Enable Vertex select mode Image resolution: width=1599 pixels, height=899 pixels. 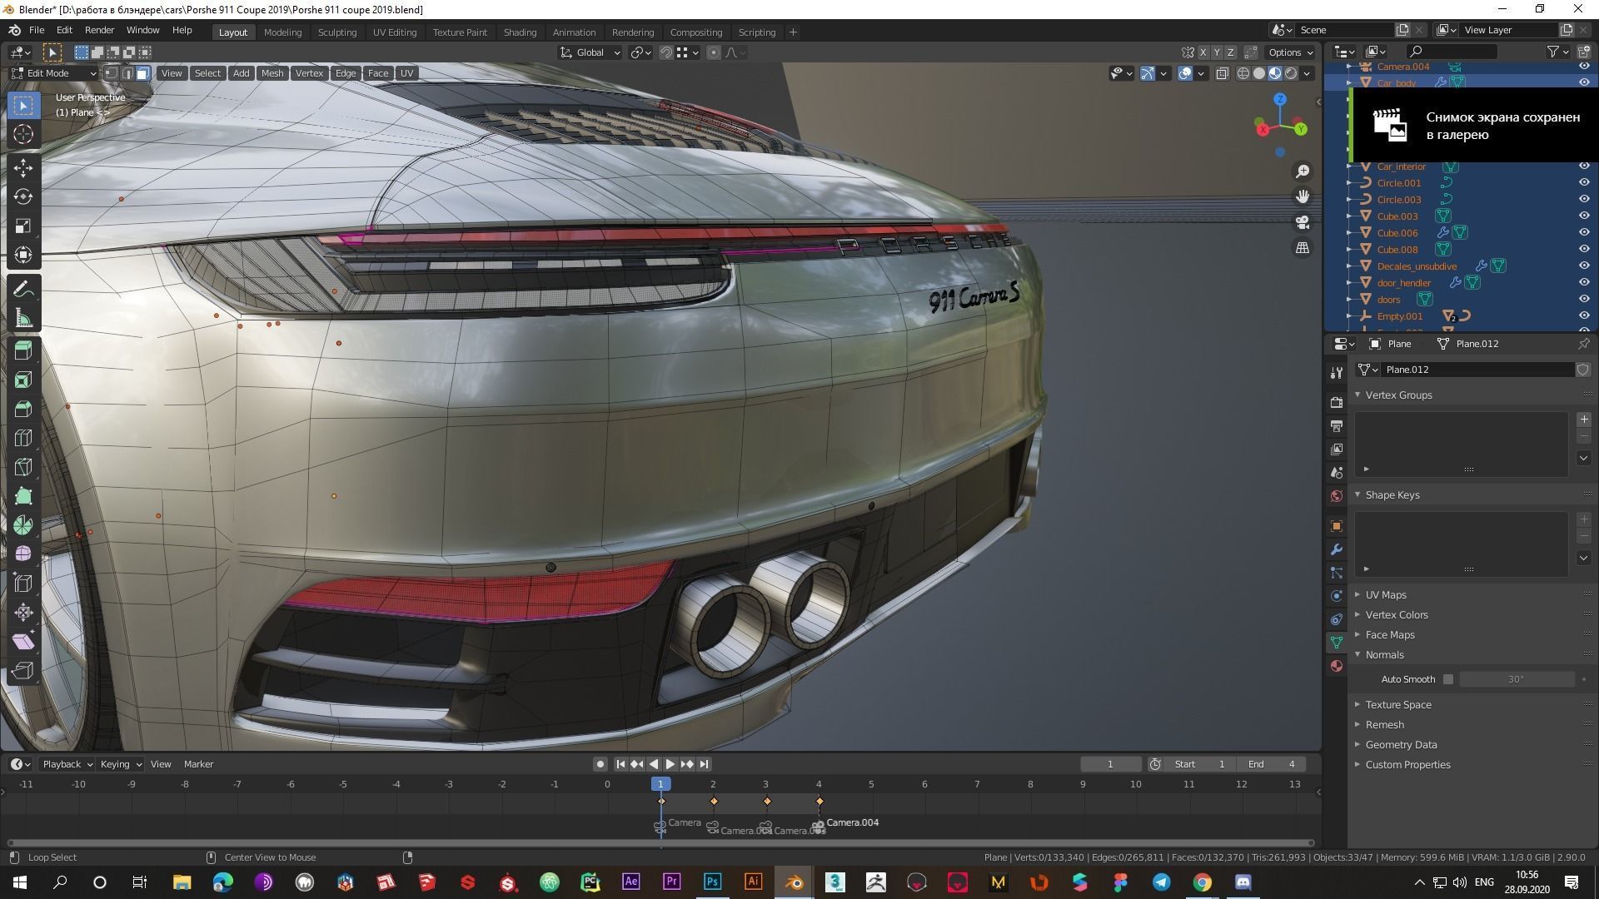pos(112,73)
